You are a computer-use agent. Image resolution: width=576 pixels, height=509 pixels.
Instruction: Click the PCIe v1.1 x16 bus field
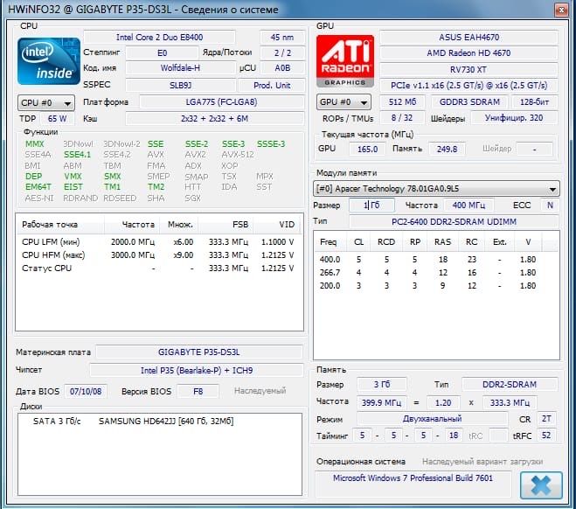[x=468, y=85]
